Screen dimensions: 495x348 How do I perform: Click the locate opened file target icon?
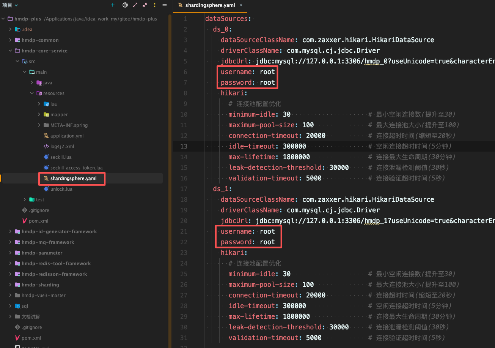click(x=125, y=5)
